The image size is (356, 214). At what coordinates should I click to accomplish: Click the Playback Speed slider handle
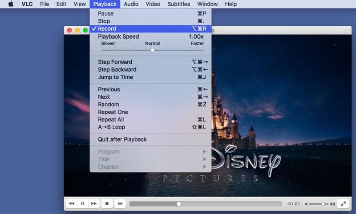point(153,50)
